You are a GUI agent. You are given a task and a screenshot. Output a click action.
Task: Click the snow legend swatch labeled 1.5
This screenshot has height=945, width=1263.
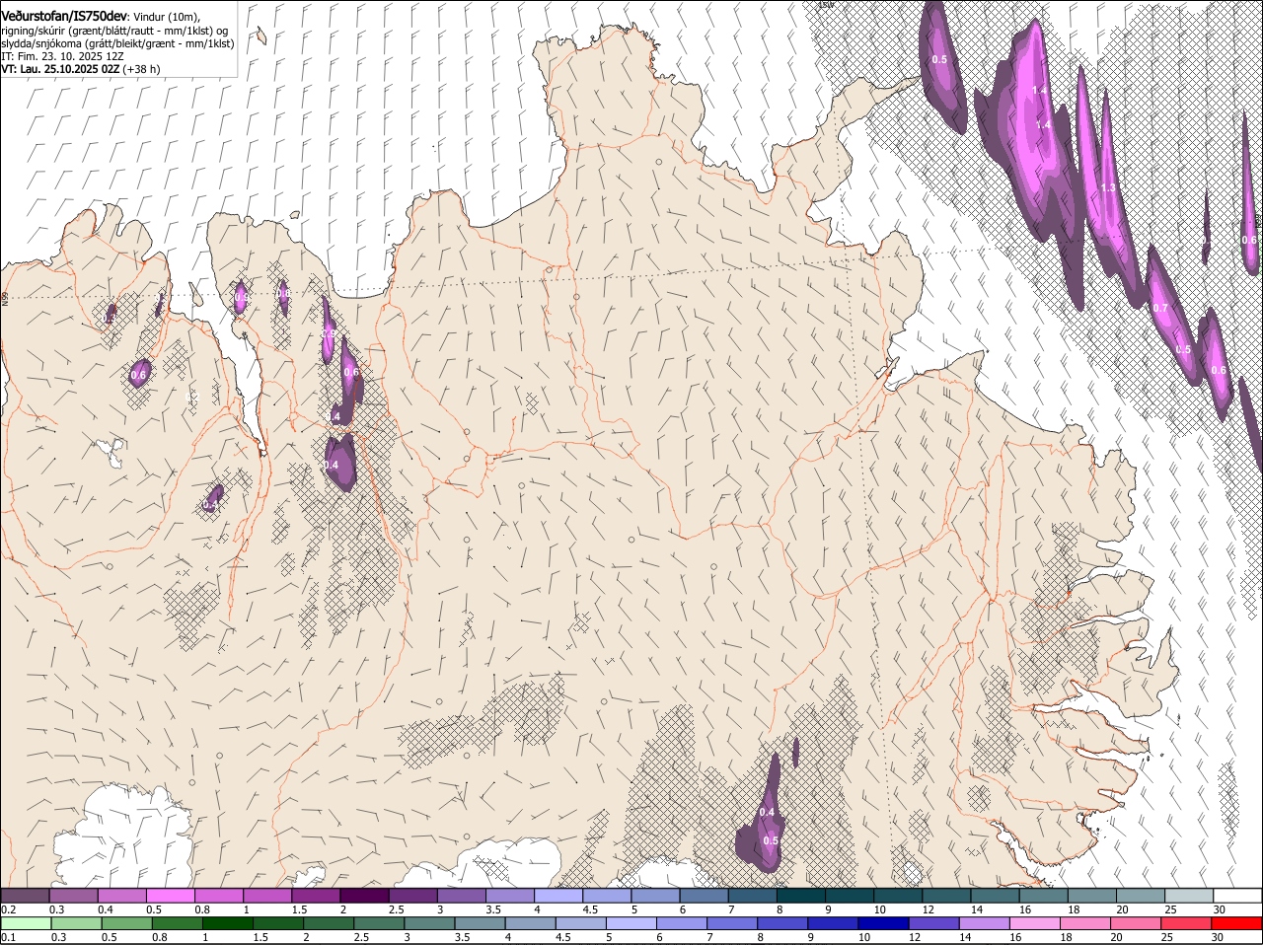[x=316, y=895]
